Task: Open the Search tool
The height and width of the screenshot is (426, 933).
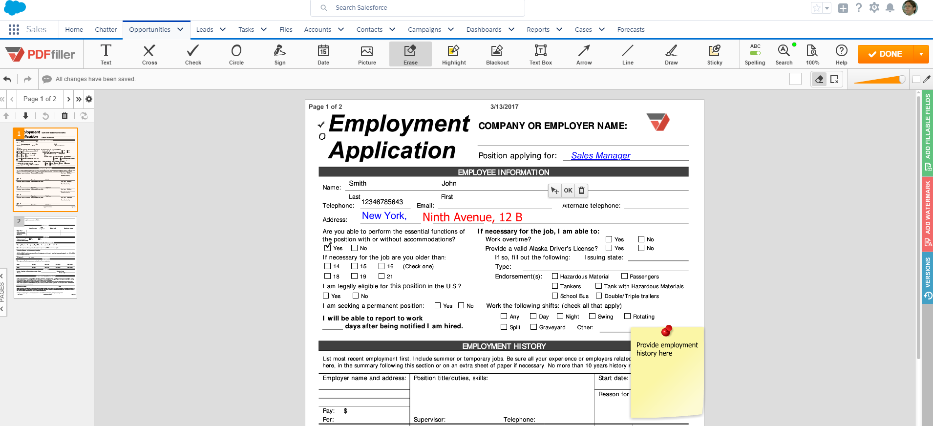Action: click(x=784, y=54)
